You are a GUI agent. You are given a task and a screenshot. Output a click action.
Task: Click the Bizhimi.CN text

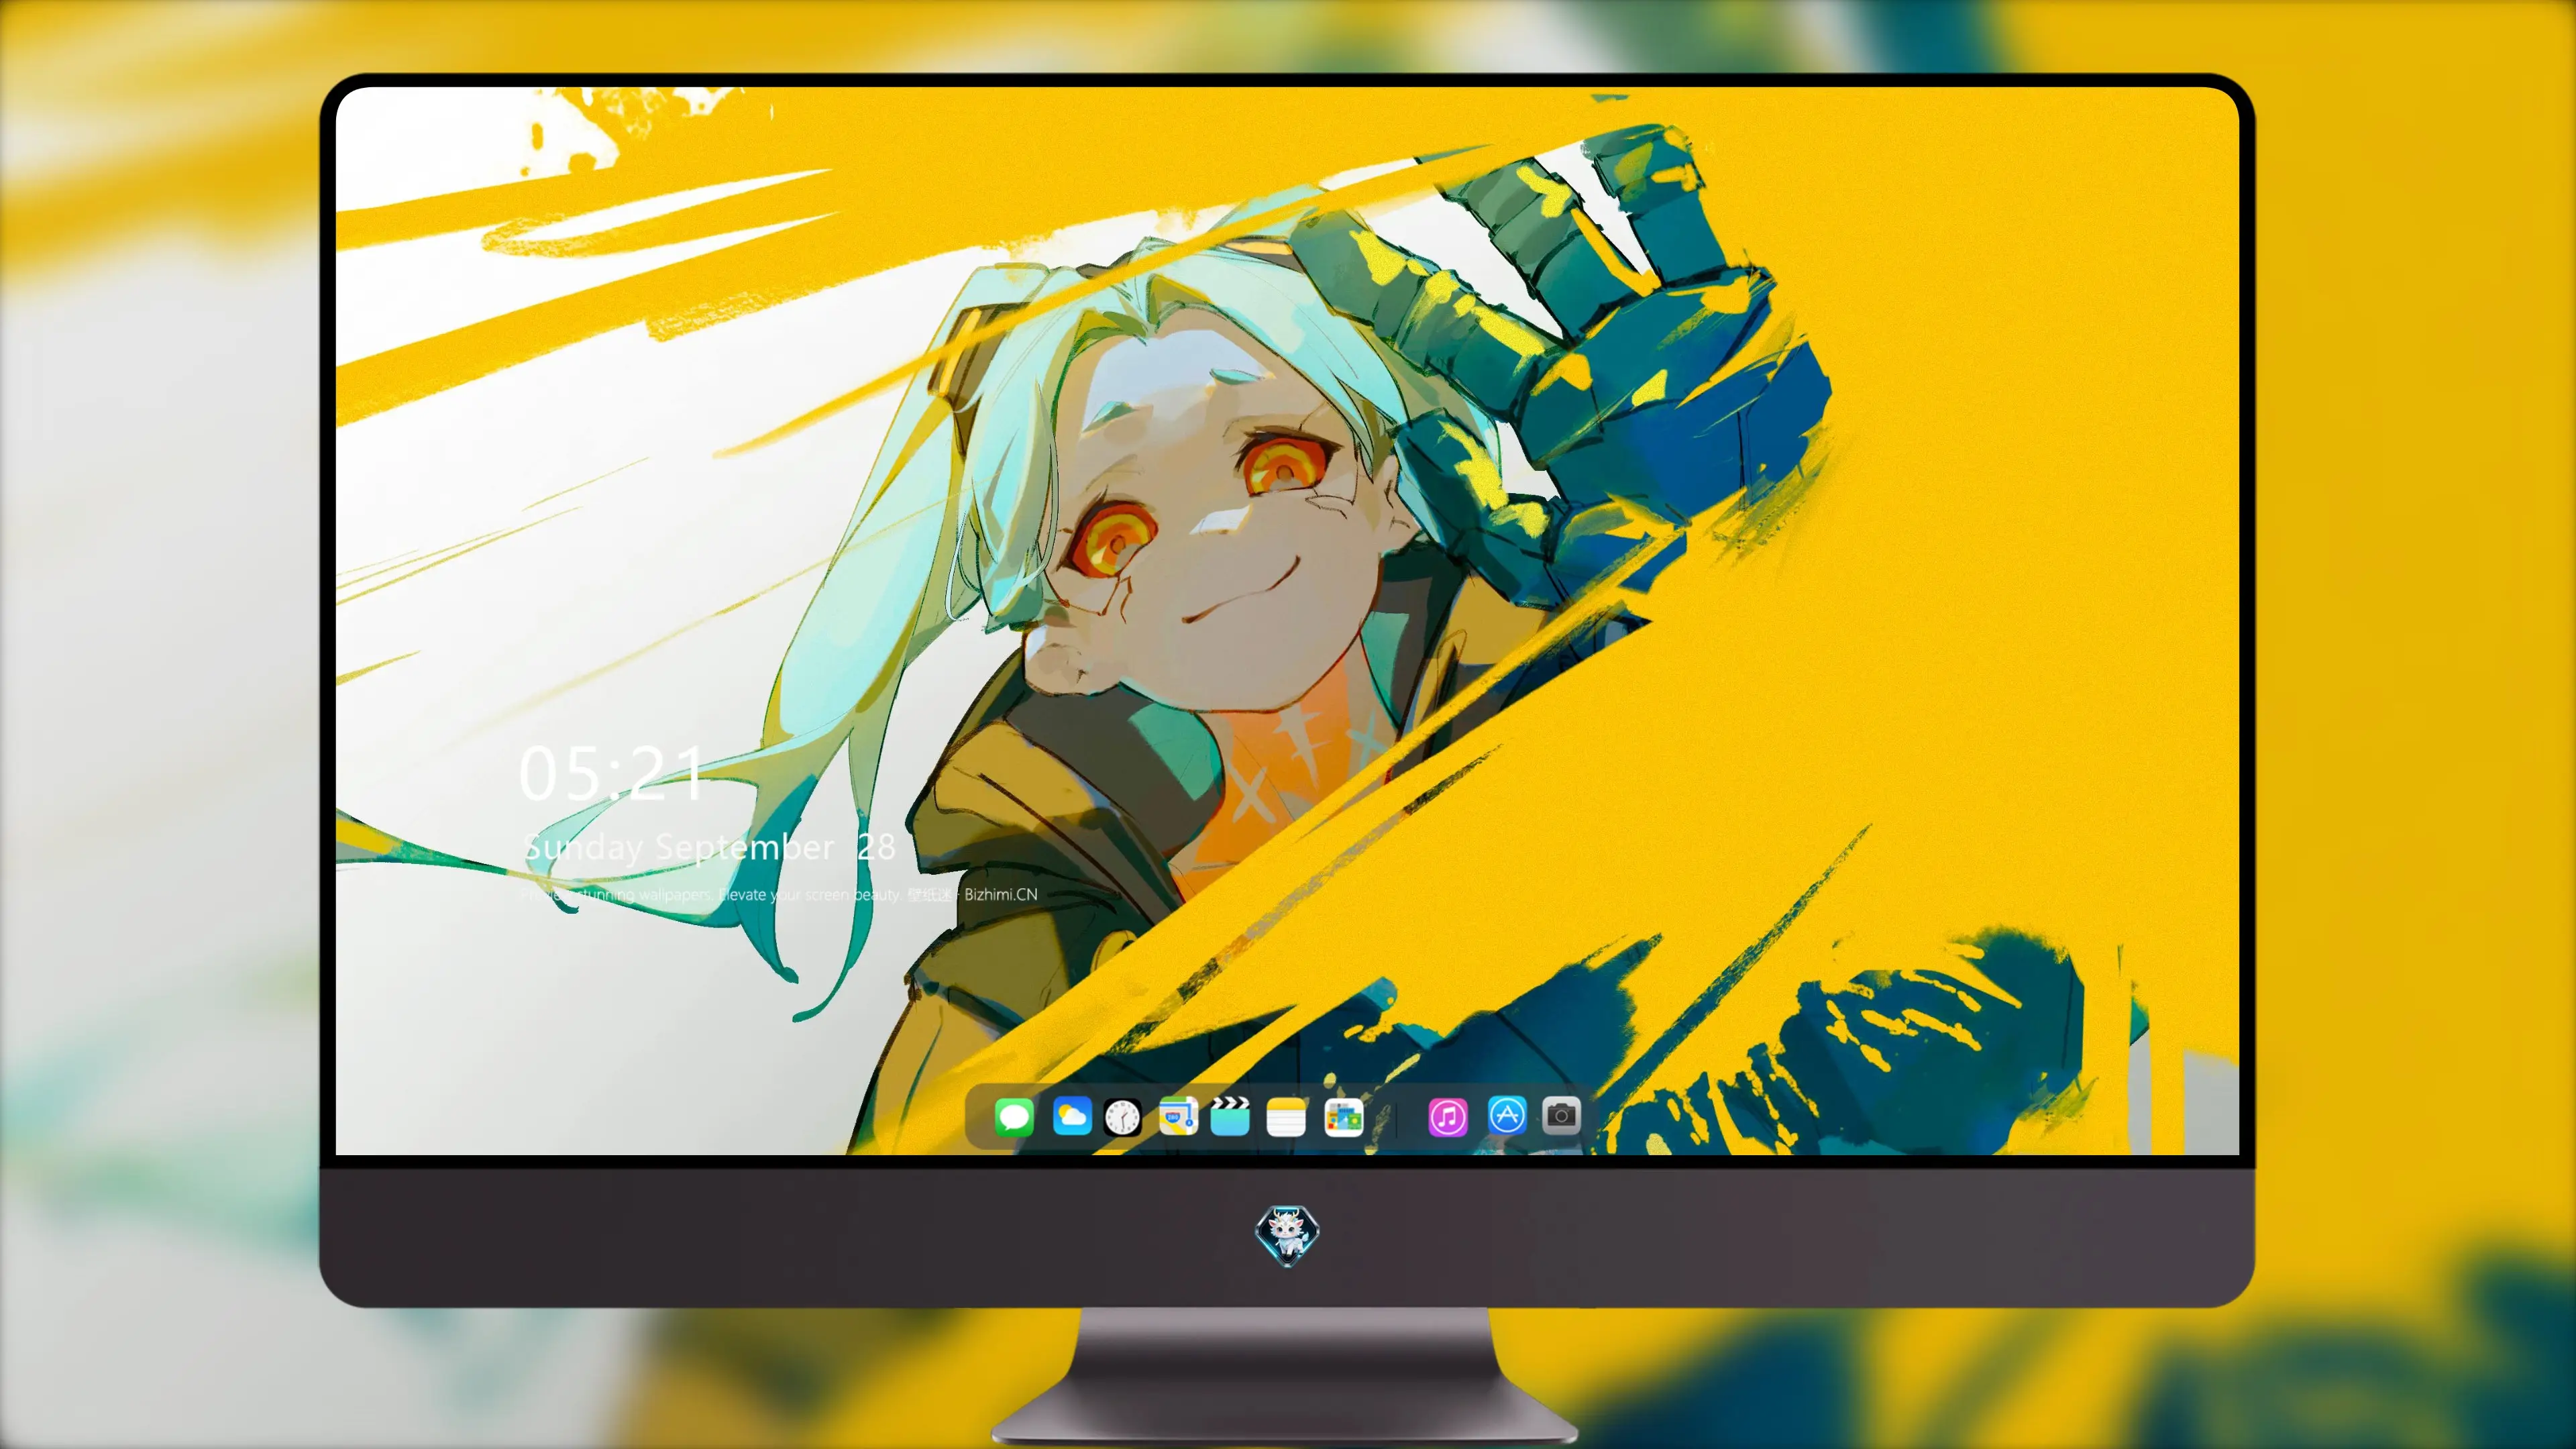click(1001, 894)
